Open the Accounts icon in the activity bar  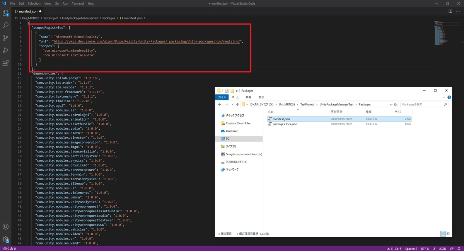pos(6,227)
